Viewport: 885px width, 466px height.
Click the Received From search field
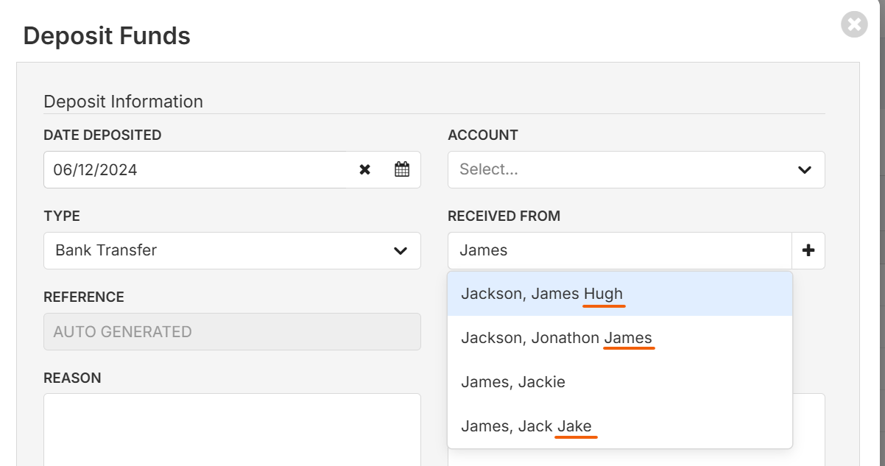point(619,250)
